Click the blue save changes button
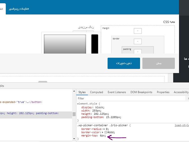Screen dimensions: 189x142 (x=124, y=63)
